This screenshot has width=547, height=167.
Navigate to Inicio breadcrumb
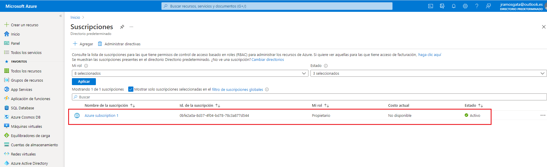click(x=75, y=17)
